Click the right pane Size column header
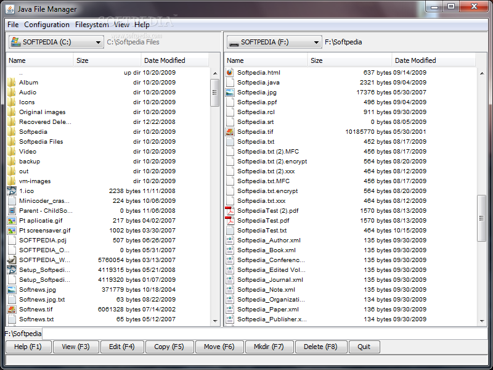 click(x=349, y=60)
